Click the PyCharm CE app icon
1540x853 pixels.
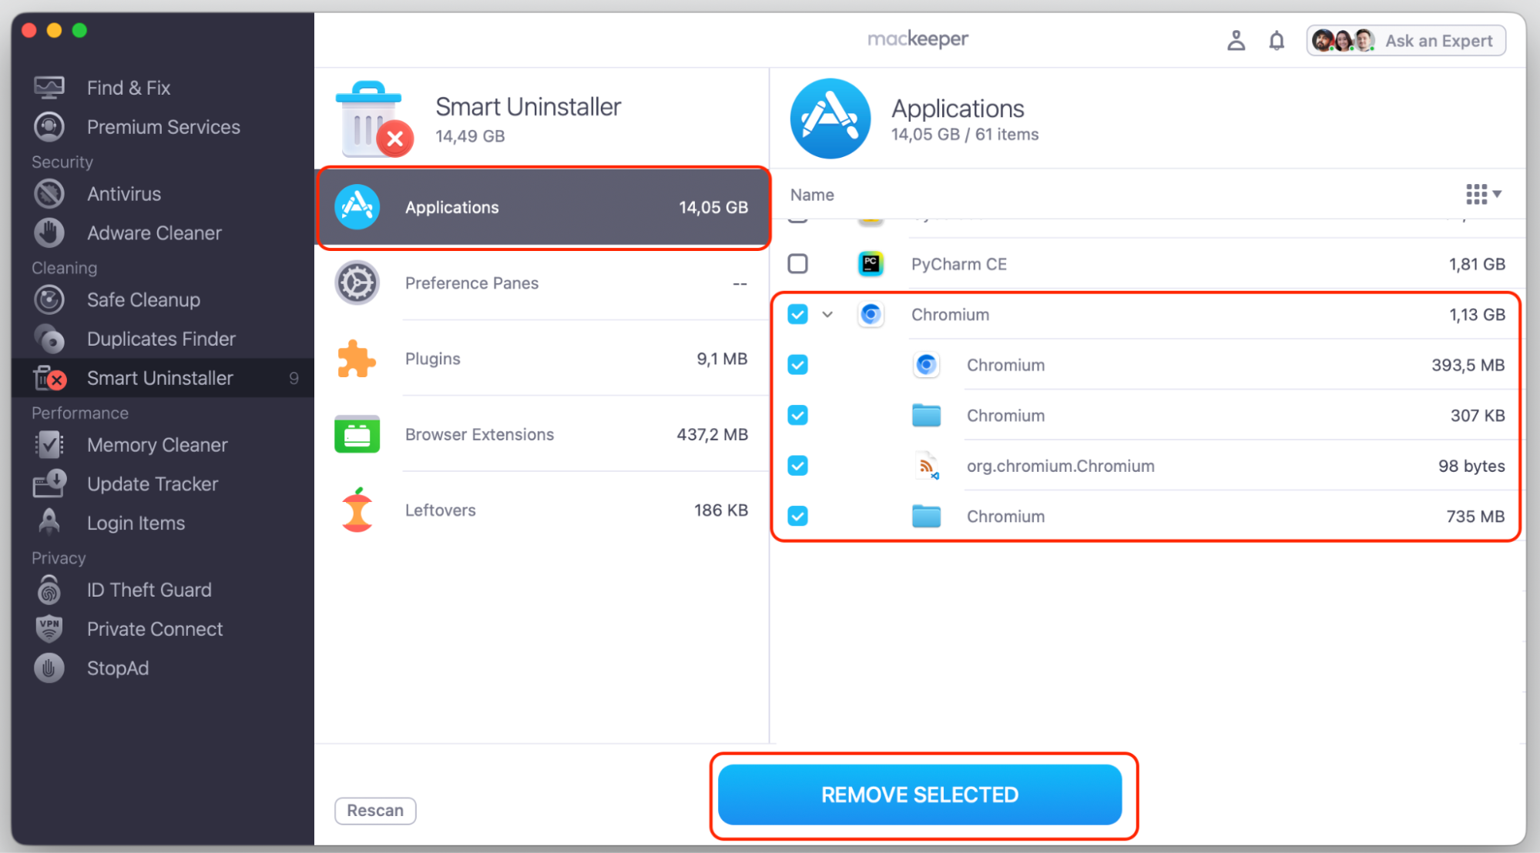pos(871,264)
